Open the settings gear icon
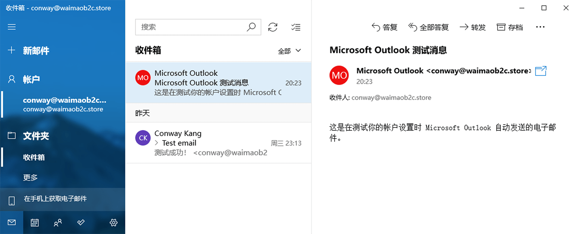The image size is (577, 234). pyautogui.click(x=113, y=222)
